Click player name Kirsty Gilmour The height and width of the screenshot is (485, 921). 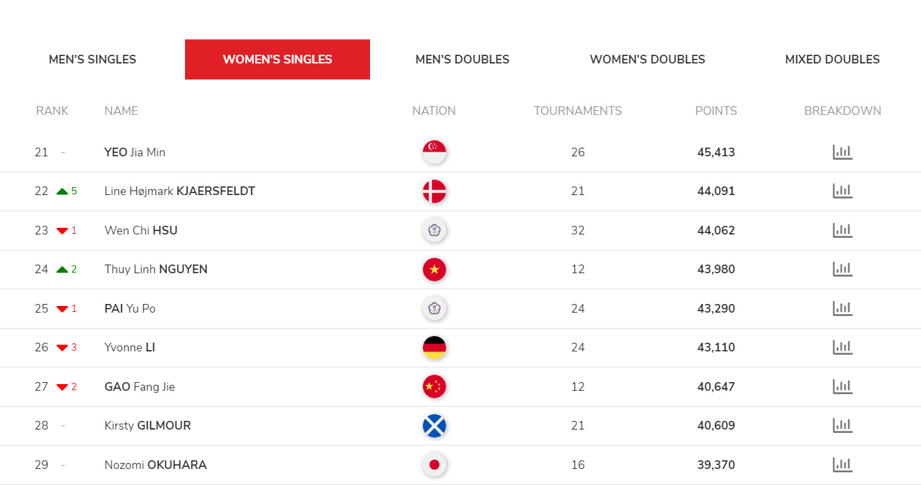coord(148,426)
